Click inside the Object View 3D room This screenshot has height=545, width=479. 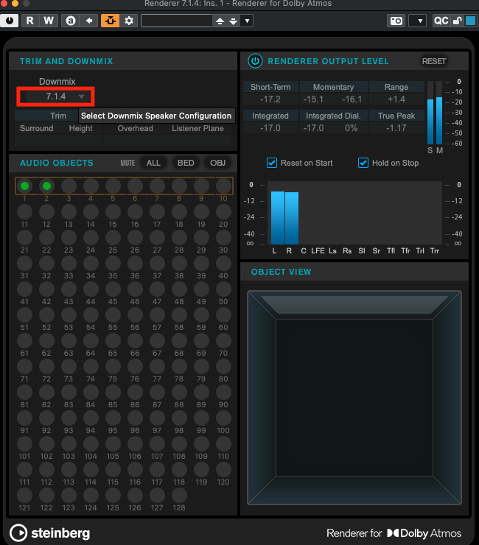354,398
